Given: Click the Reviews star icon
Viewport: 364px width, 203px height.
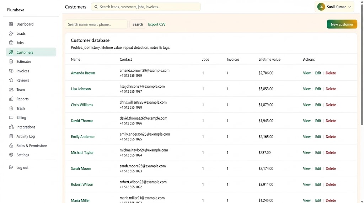Looking at the screenshot, I should (x=11, y=80).
